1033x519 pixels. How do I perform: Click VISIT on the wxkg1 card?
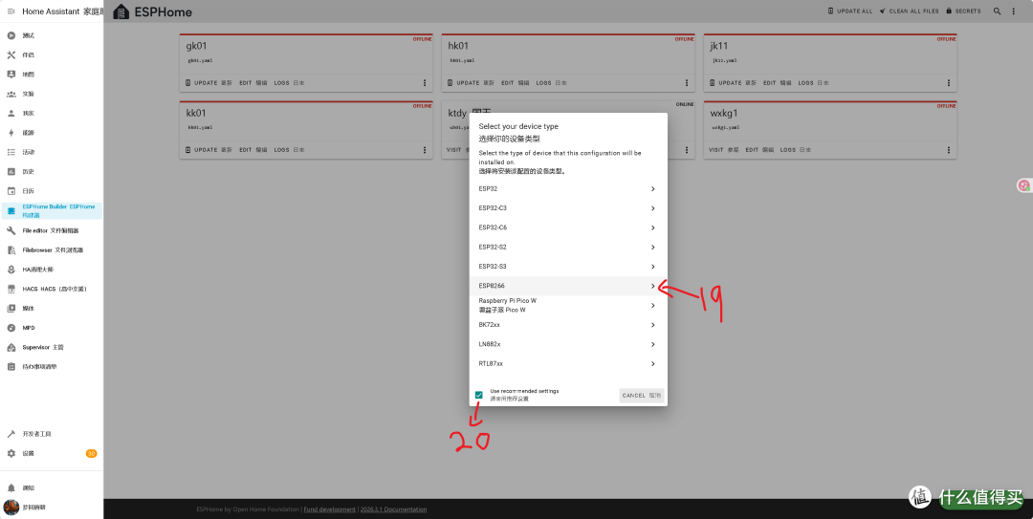click(723, 150)
